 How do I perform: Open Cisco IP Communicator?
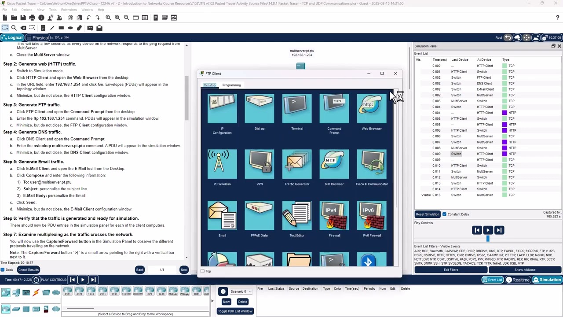click(x=372, y=164)
